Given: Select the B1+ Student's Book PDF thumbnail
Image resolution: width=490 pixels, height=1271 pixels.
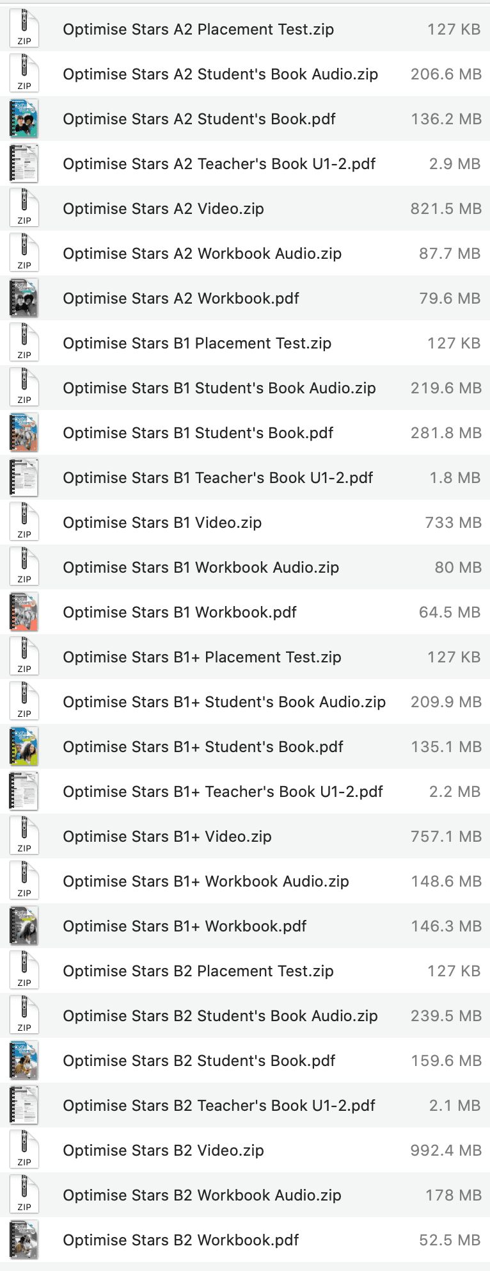Looking at the screenshot, I should point(24,747).
